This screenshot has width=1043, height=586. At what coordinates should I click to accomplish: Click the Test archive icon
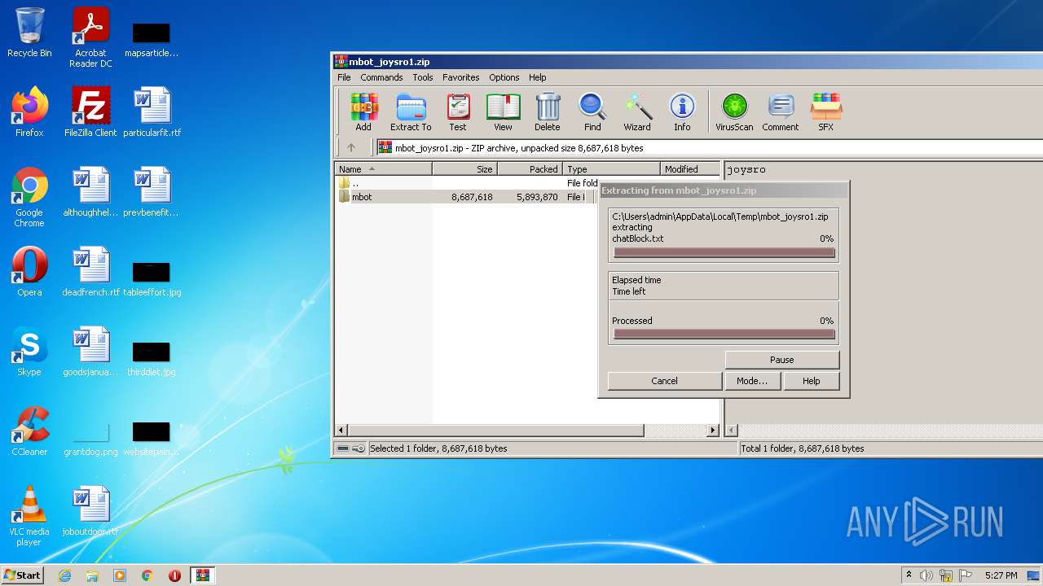(458, 112)
